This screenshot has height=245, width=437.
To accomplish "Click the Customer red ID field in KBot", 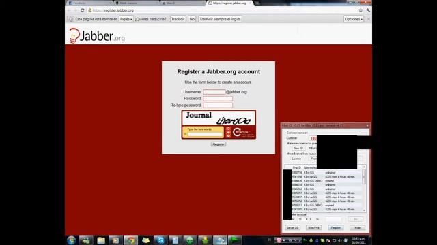I will (x=313, y=138).
